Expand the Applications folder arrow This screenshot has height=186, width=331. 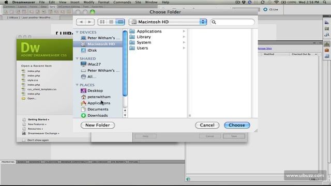tap(184, 31)
